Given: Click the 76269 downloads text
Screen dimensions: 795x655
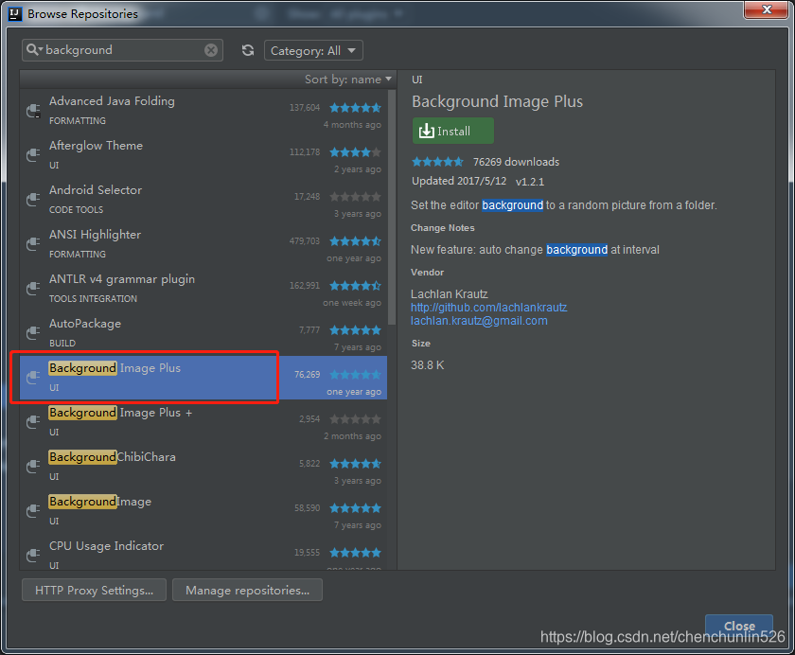Looking at the screenshot, I should click(516, 162).
